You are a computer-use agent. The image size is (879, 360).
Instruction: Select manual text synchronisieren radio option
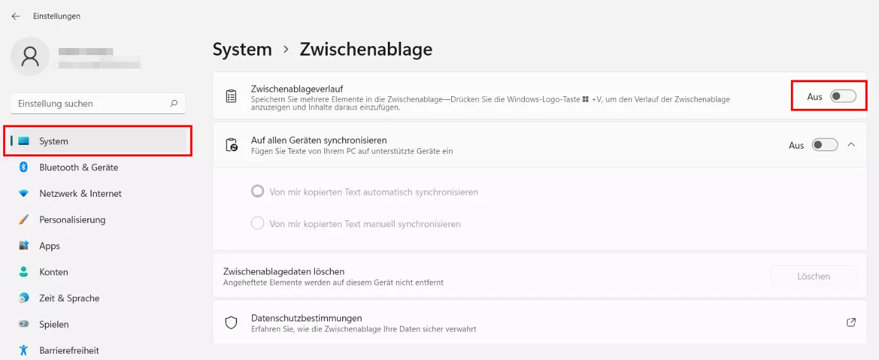click(x=257, y=223)
